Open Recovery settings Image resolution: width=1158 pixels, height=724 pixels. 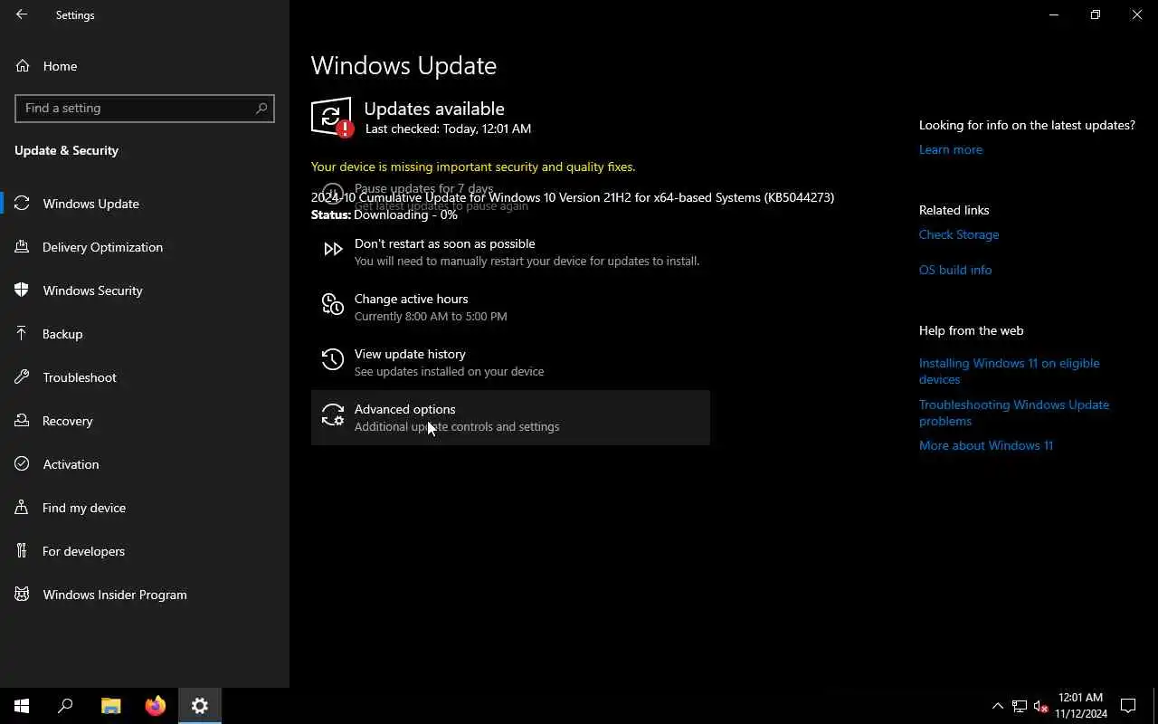(145, 421)
